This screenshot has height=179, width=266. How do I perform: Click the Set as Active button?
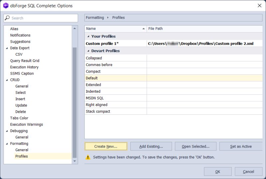tap(241, 146)
